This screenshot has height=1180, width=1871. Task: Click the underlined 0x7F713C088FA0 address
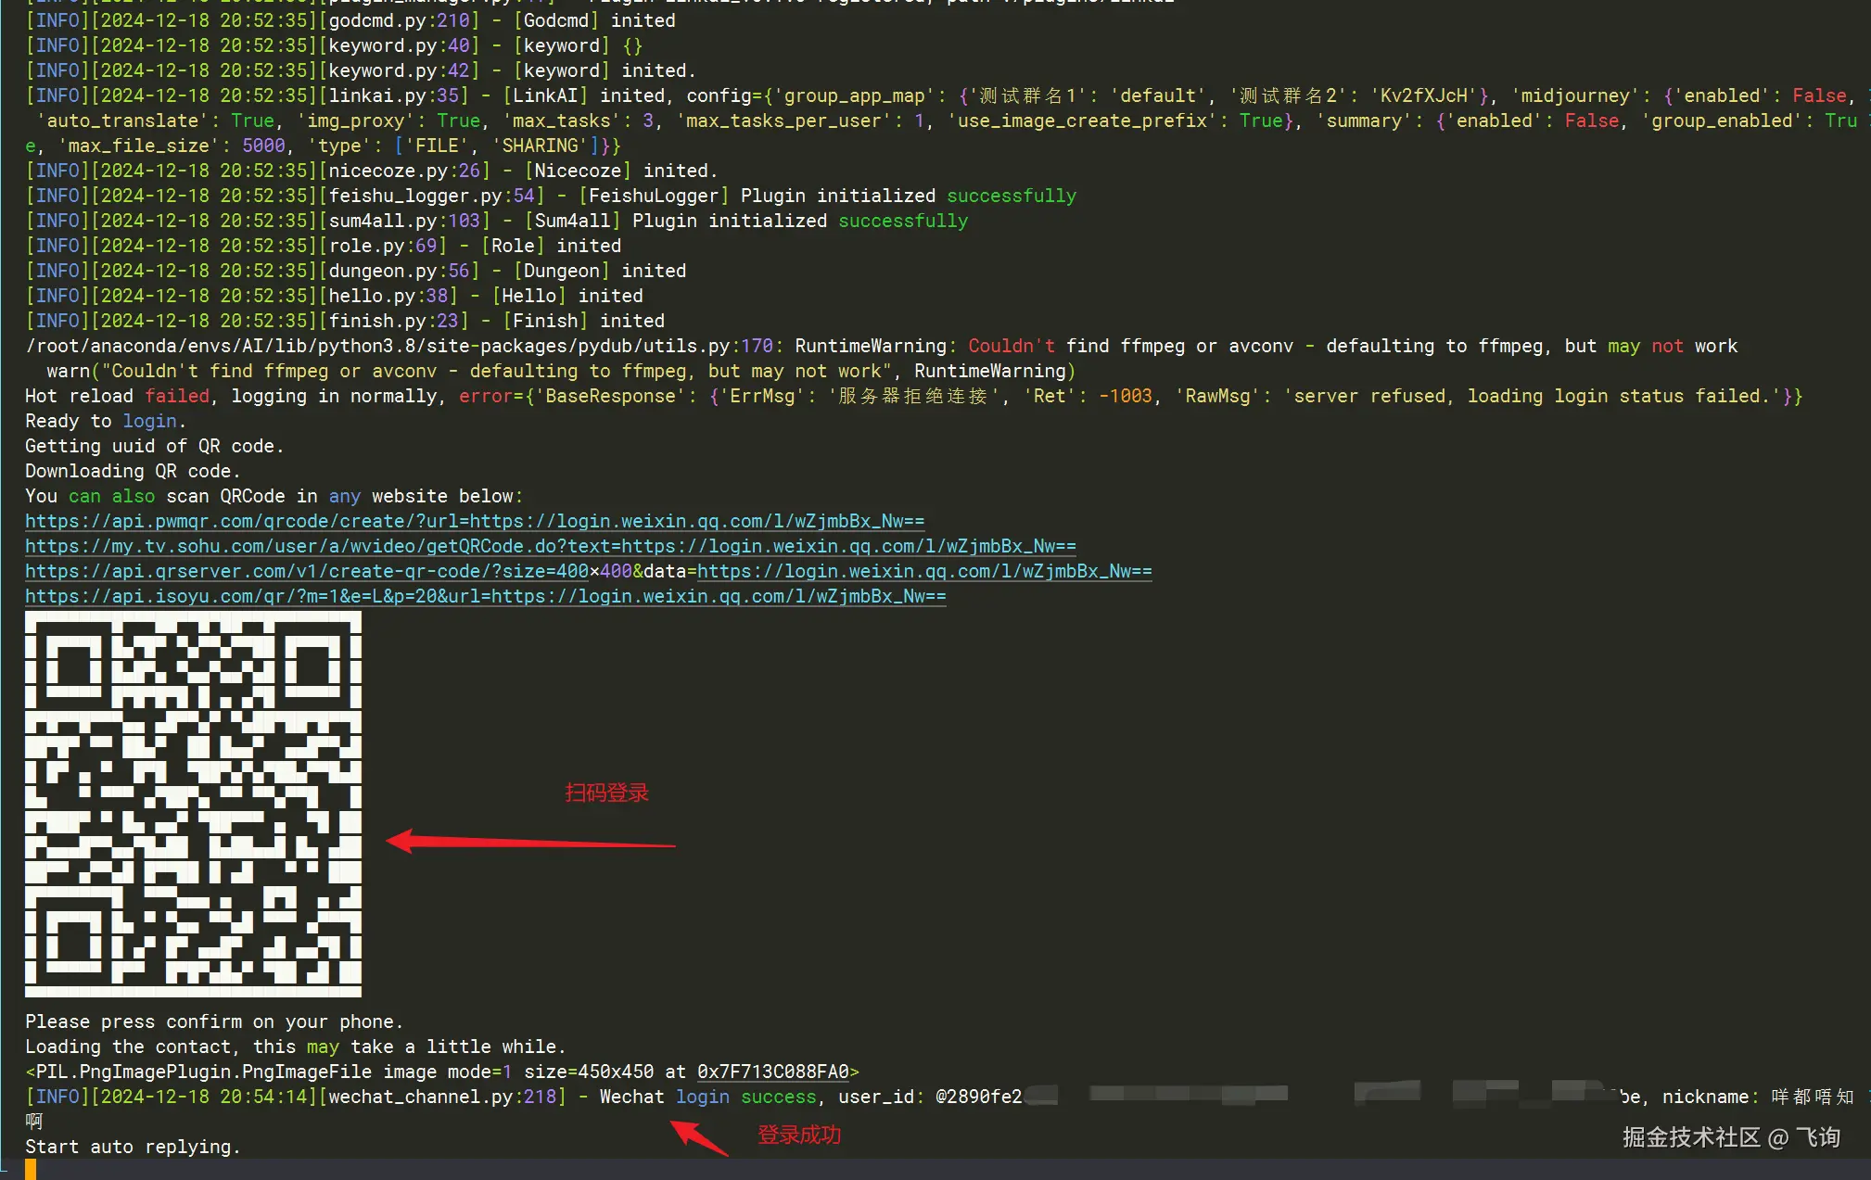point(772,1072)
